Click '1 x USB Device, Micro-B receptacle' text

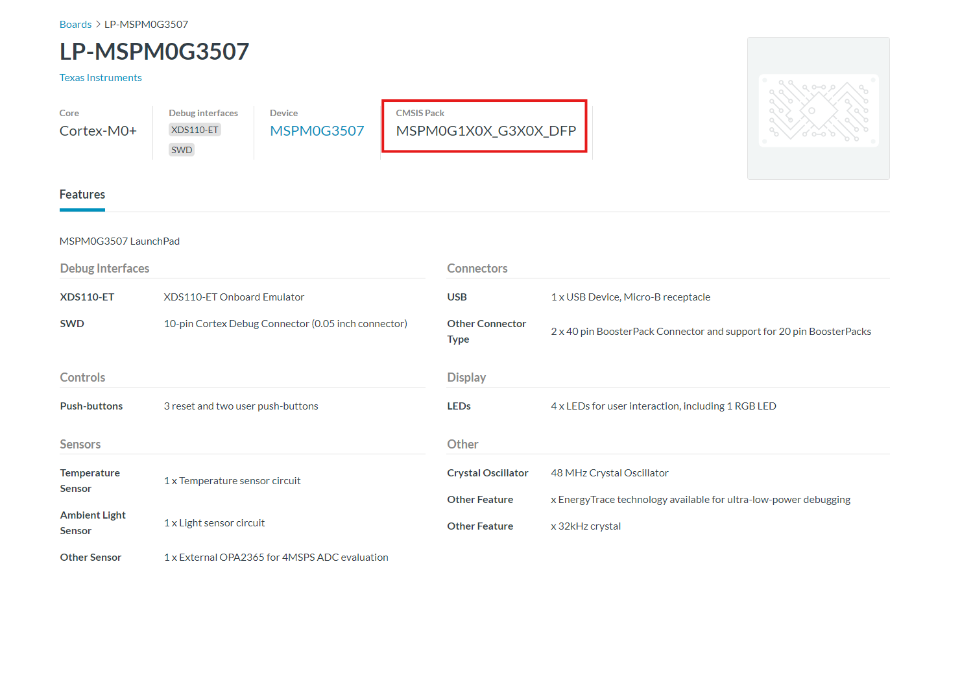pos(631,297)
